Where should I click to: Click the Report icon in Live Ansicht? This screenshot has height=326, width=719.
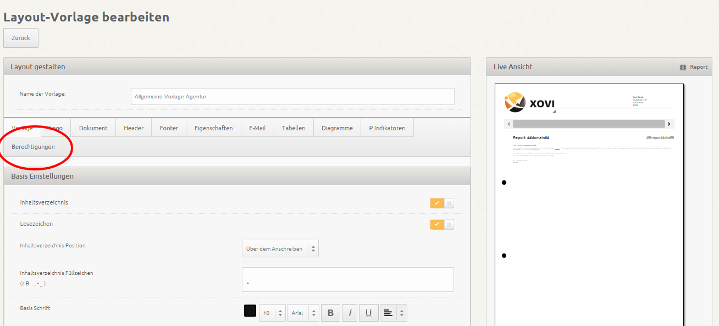(683, 67)
